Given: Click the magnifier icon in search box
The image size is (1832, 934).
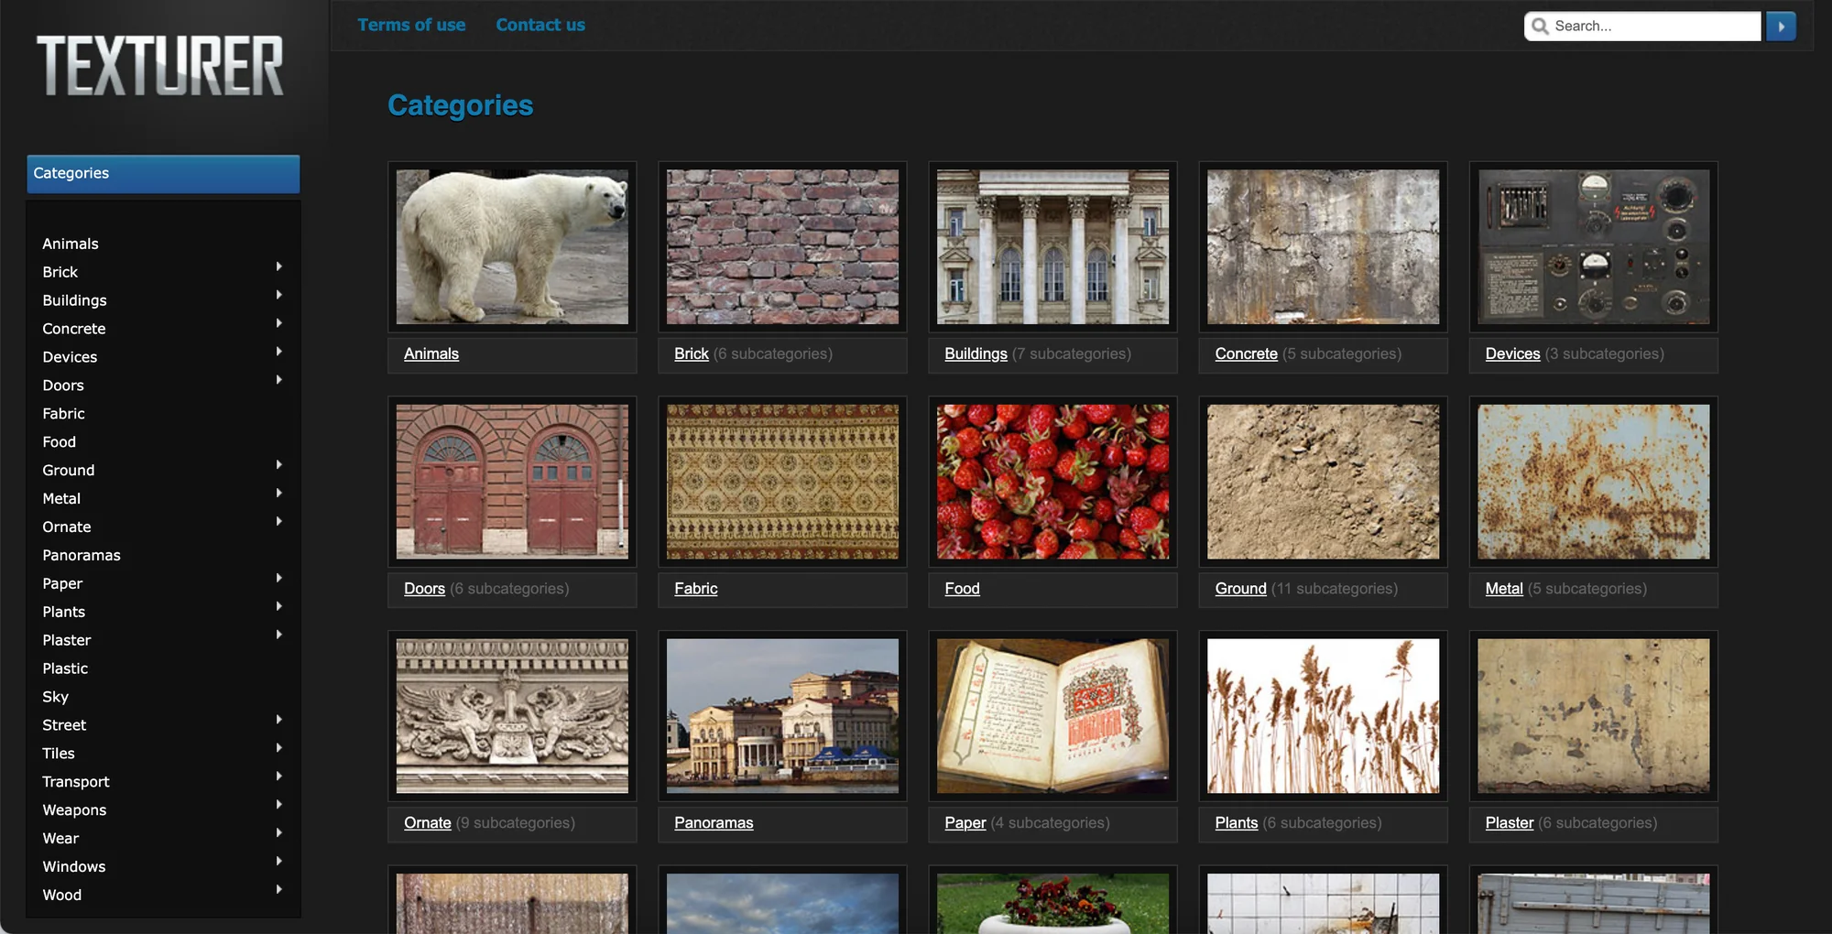Looking at the screenshot, I should pyautogui.click(x=1540, y=27).
